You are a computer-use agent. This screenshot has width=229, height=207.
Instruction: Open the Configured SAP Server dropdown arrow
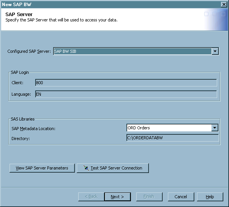click(215, 51)
